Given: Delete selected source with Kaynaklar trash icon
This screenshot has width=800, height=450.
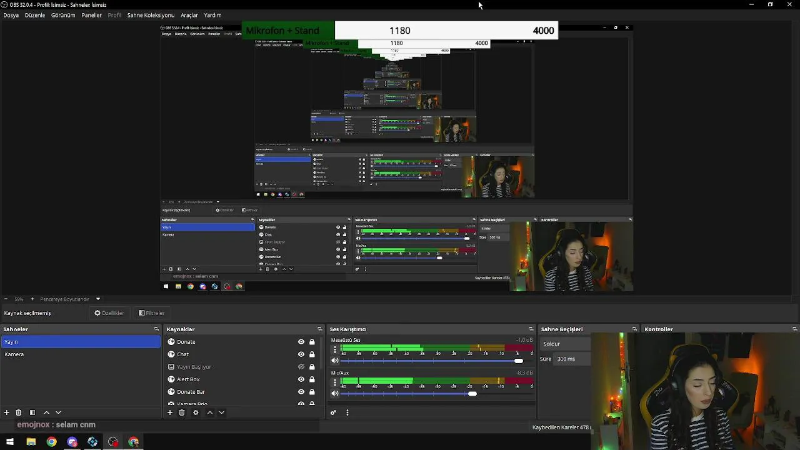Looking at the screenshot, I should click(x=182, y=412).
